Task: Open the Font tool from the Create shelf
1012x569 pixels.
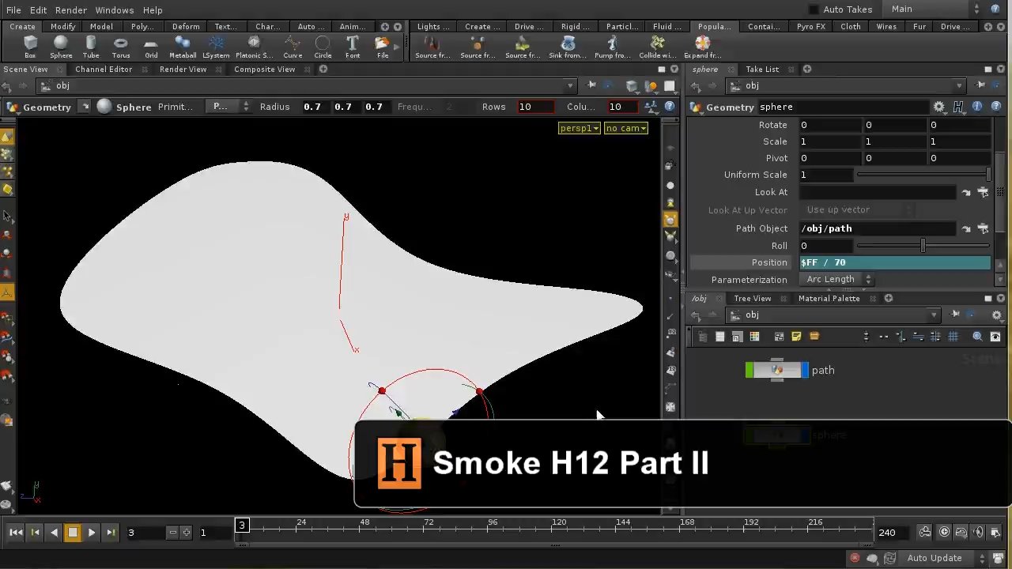Action: (353, 46)
